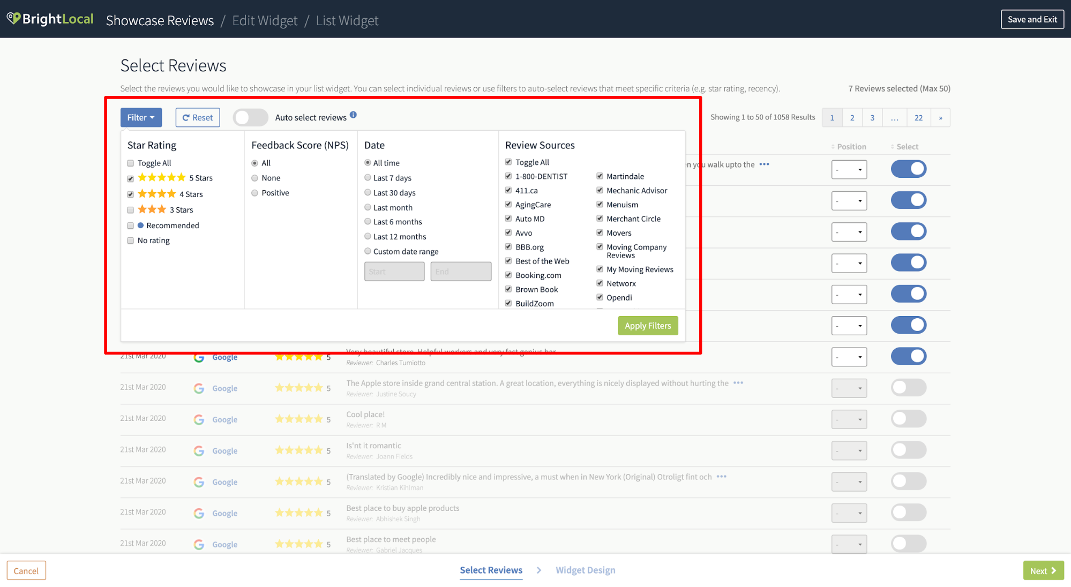The width and height of the screenshot is (1071, 587).
Task: Open Google link for Justine Soucy review
Action: coord(225,388)
